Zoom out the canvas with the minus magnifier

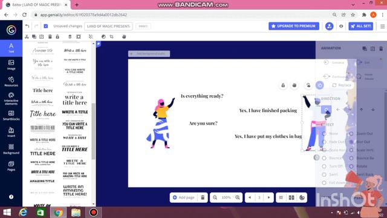215,197
